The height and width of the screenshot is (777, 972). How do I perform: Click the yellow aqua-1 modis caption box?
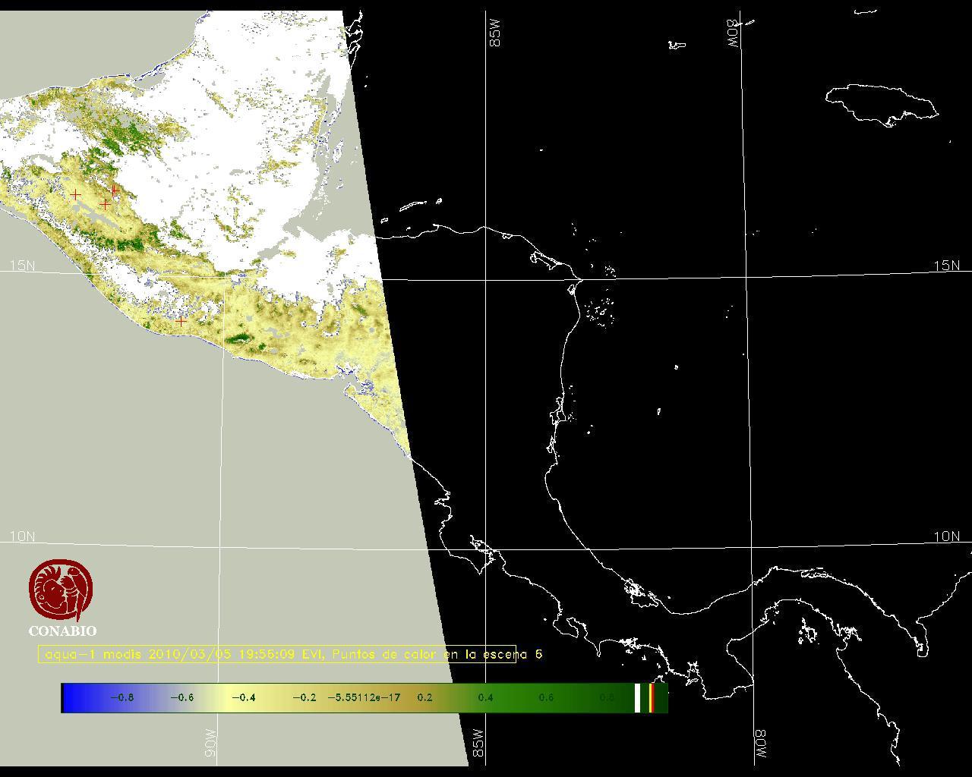[277, 654]
